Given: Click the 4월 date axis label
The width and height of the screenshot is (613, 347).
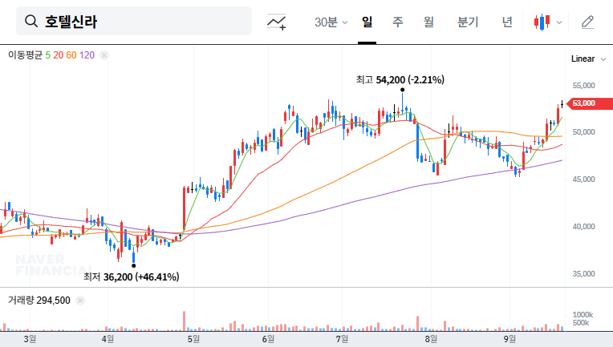Looking at the screenshot, I should (x=108, y=339).
